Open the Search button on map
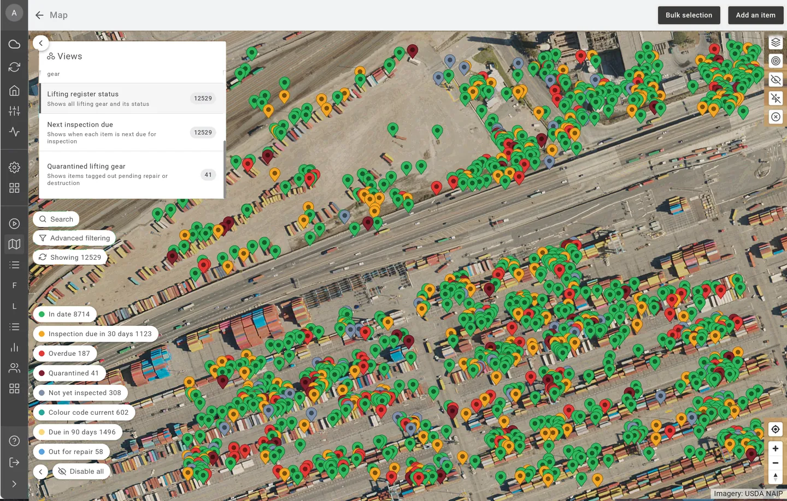Screen dimensions: 787x501 (x=56, y=219)
